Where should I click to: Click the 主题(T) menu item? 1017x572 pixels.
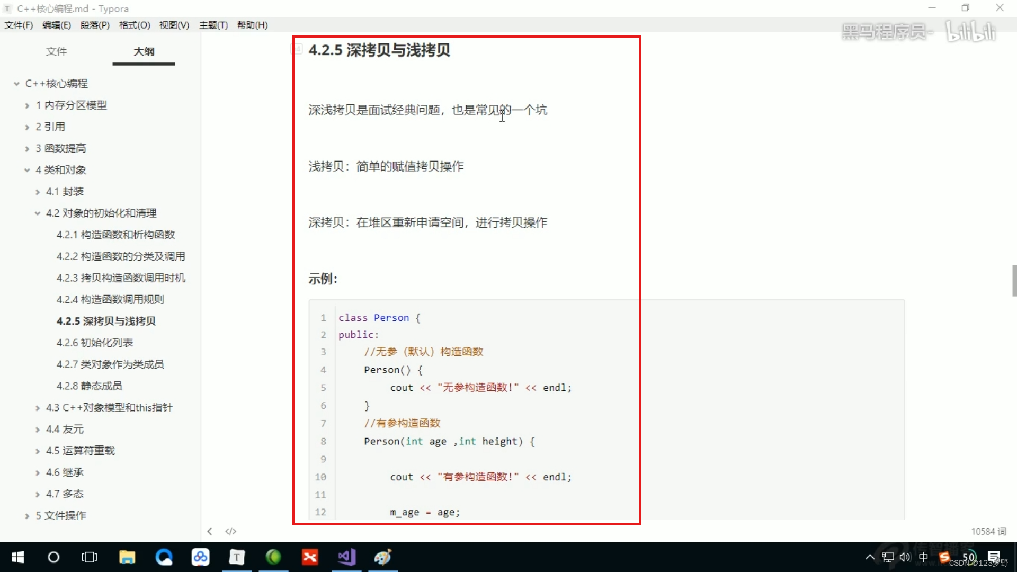coord(212,25)
